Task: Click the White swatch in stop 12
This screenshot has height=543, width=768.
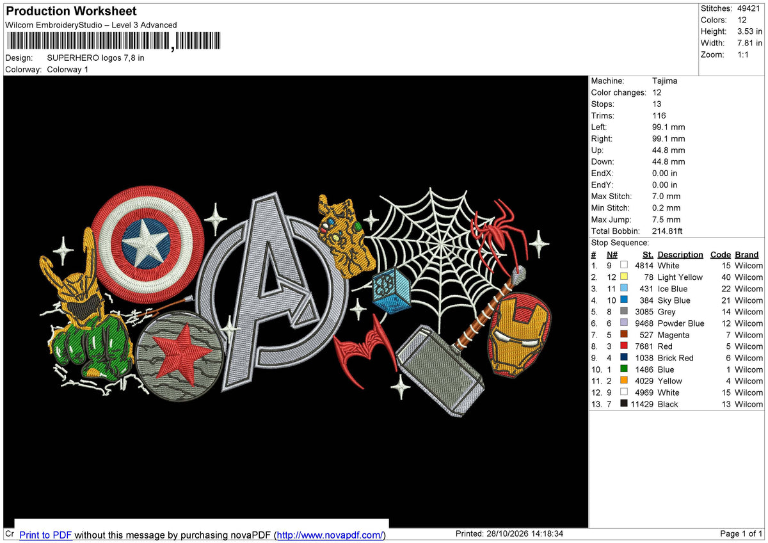Action: [x=624, y=392]
